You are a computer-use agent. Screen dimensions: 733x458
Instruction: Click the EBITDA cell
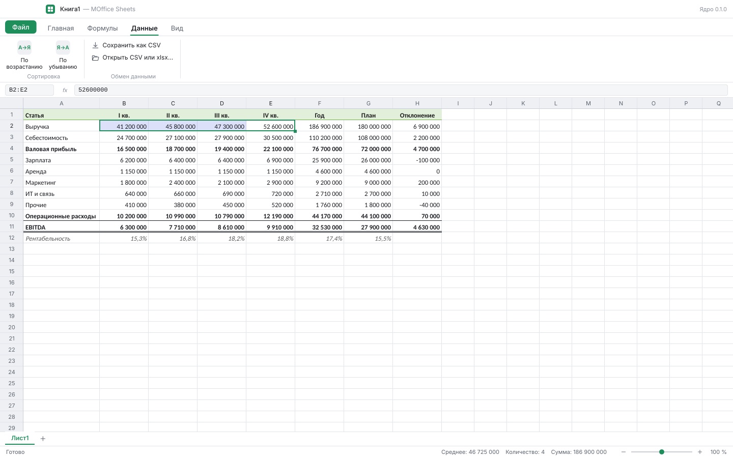(x=62, y=227)
